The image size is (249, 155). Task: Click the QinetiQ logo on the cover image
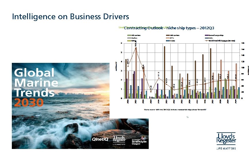point(100,139)
